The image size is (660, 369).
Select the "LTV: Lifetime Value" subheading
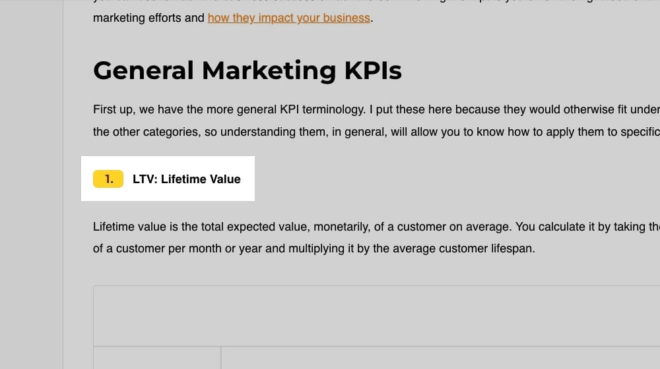186,179
